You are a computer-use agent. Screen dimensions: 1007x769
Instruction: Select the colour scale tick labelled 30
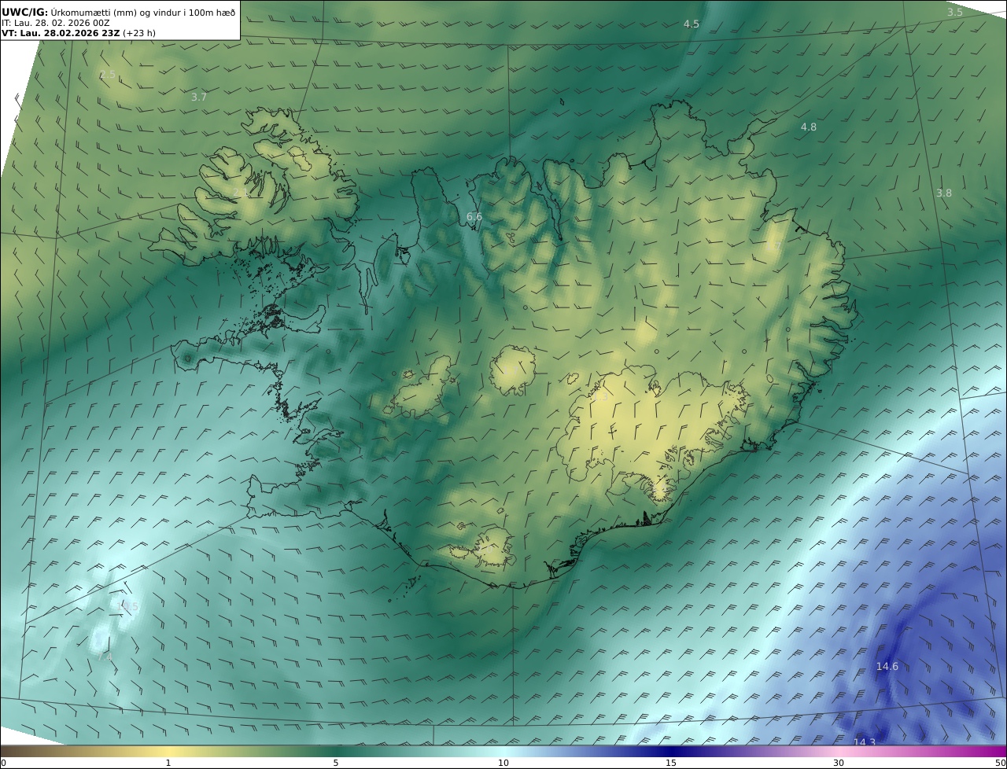point(839,763)
